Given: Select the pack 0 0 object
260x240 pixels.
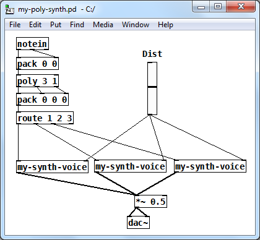Looking at the screenshot, I should (x=37, y=64).
